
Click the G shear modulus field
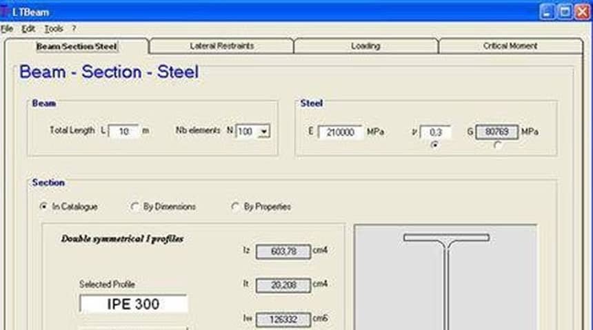tap(496, 132)
